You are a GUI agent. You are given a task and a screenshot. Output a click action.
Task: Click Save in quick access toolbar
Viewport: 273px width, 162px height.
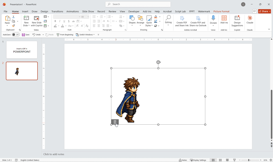tap(26, 35)
